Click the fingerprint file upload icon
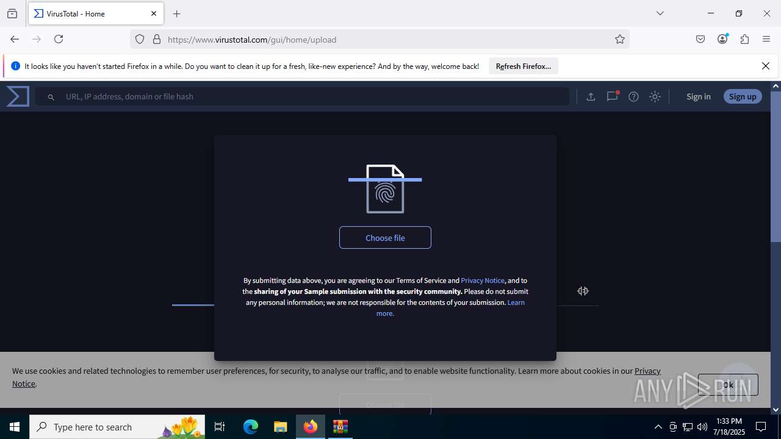 click(385, 189)
